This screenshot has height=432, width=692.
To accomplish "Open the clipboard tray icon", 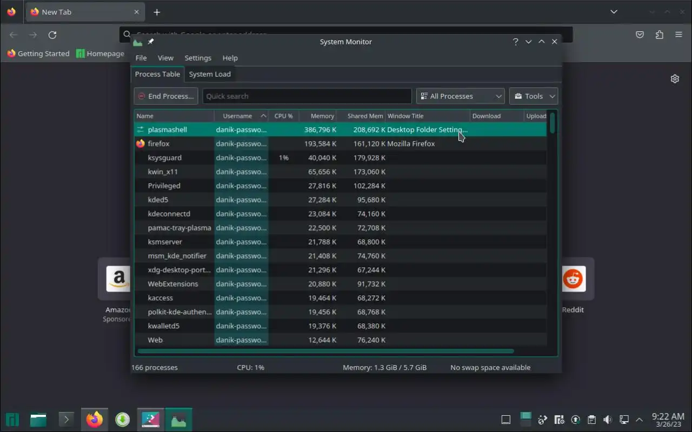I will click(x=592, y=420).
